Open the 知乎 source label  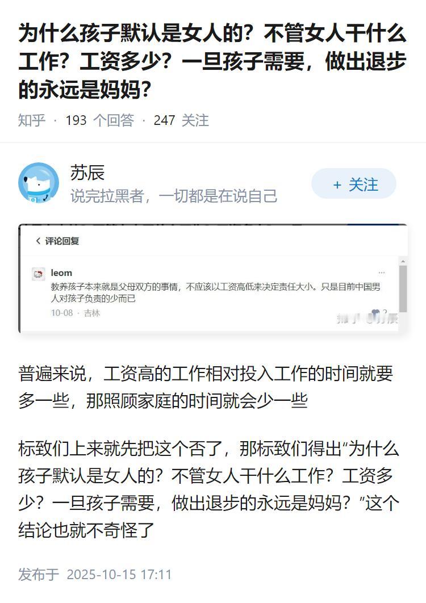pos(32,120)
